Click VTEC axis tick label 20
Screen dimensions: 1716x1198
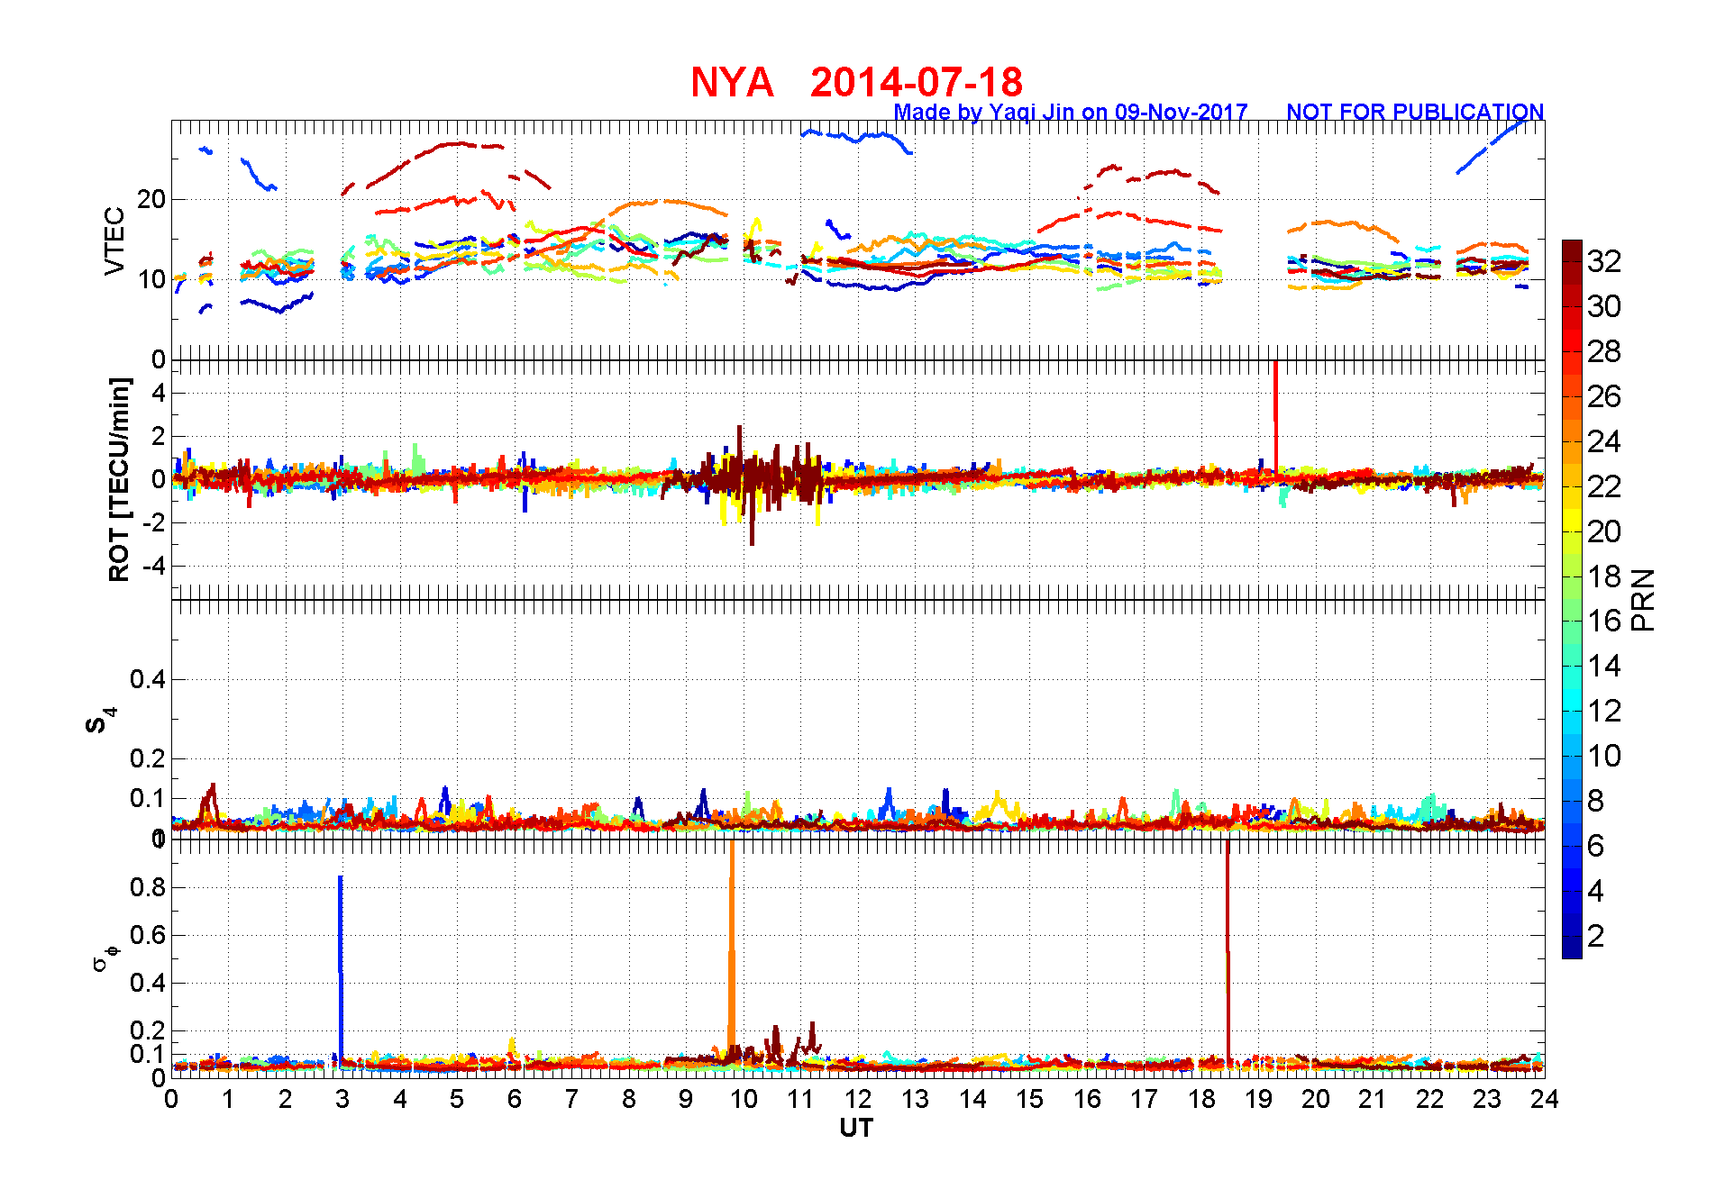click(151, 199)
